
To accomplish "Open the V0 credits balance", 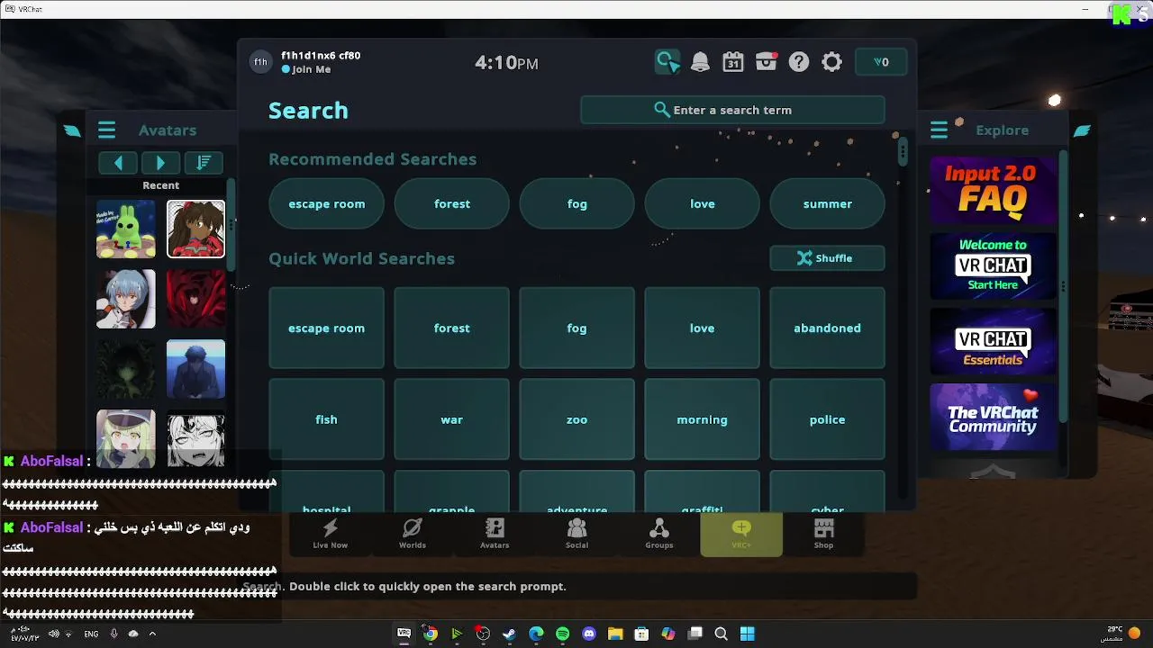I will 881,62.
